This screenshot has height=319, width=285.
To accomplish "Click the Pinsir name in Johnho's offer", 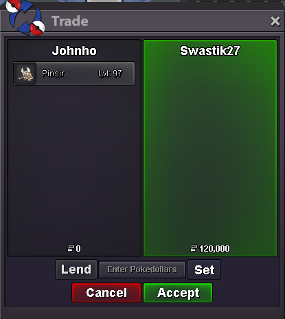I will [53, 74].
